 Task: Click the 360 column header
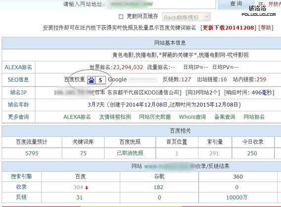point(238,177)
